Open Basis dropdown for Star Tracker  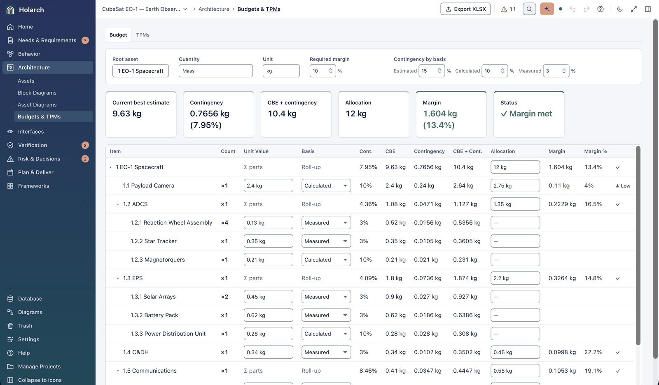(326, 241)
